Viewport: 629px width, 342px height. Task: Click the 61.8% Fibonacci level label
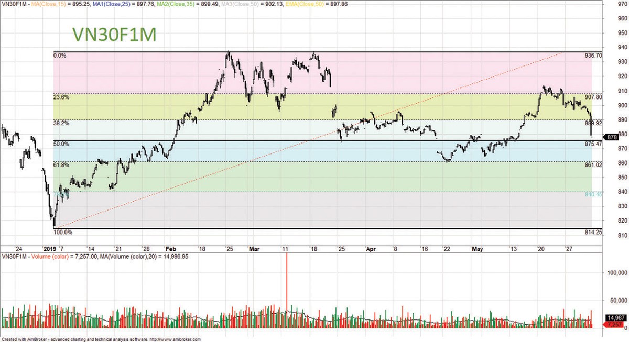[61, 164]
